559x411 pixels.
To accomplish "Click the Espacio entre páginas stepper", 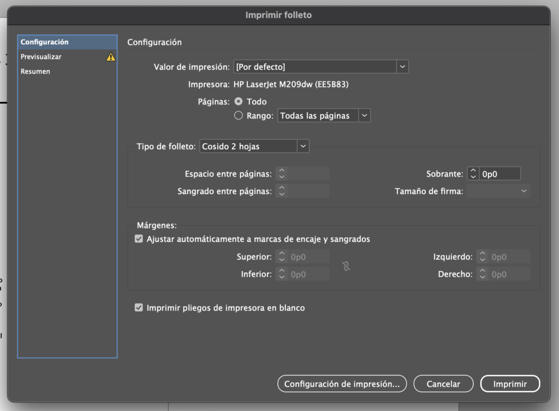I will (x=282, y=174).
